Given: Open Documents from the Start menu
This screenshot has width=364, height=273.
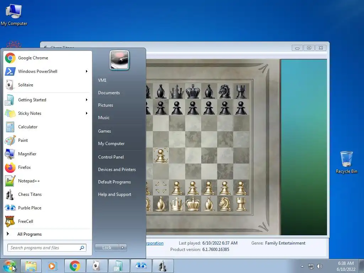Looking at the screenshot, I should point(109,93).
